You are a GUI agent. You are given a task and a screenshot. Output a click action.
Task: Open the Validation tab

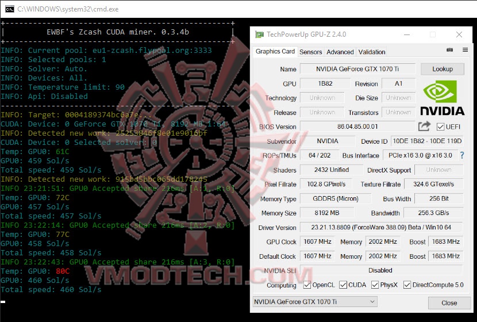point(372,52)
